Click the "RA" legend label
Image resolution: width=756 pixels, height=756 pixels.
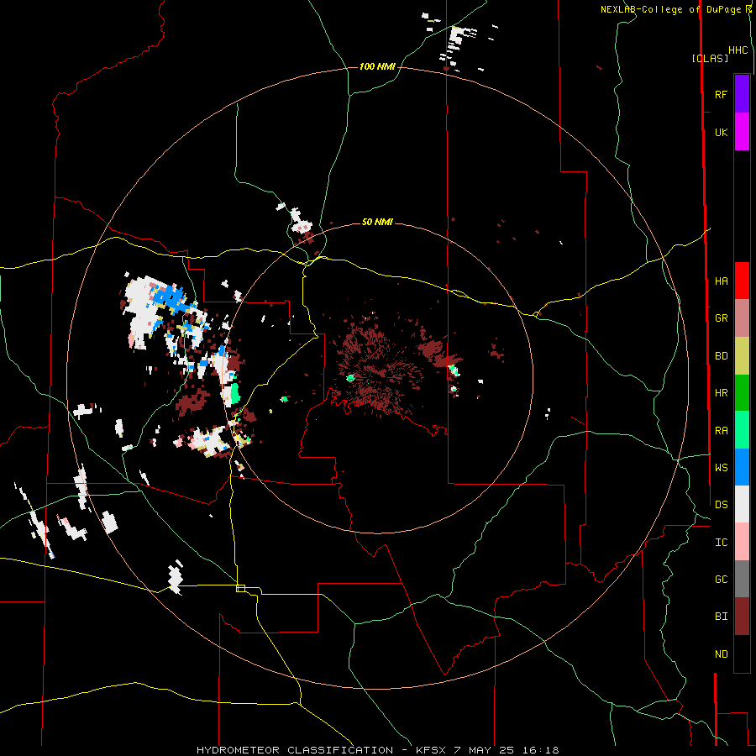[722, 431]
